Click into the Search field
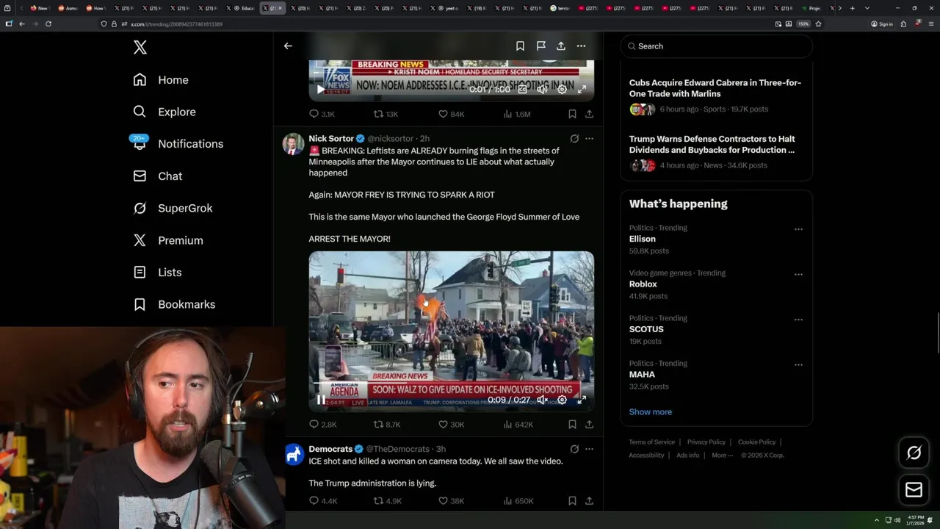The width and height of the screenshot is (940, 529). click(x=716, y=46)
